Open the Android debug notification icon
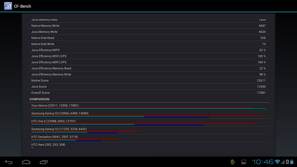Image resolution: width=297 pixels, height=167 pixels. (233, 162)
